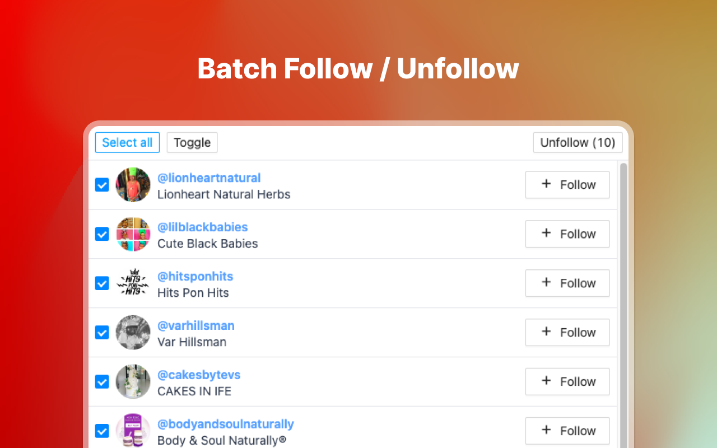717x448 pixels.
Task: Deselect the @lilblackbabies checkbox
Action: [102, 234]
